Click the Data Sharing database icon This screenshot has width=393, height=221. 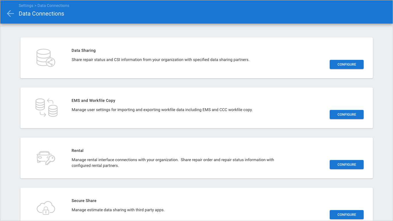click(x=46, y=58)
